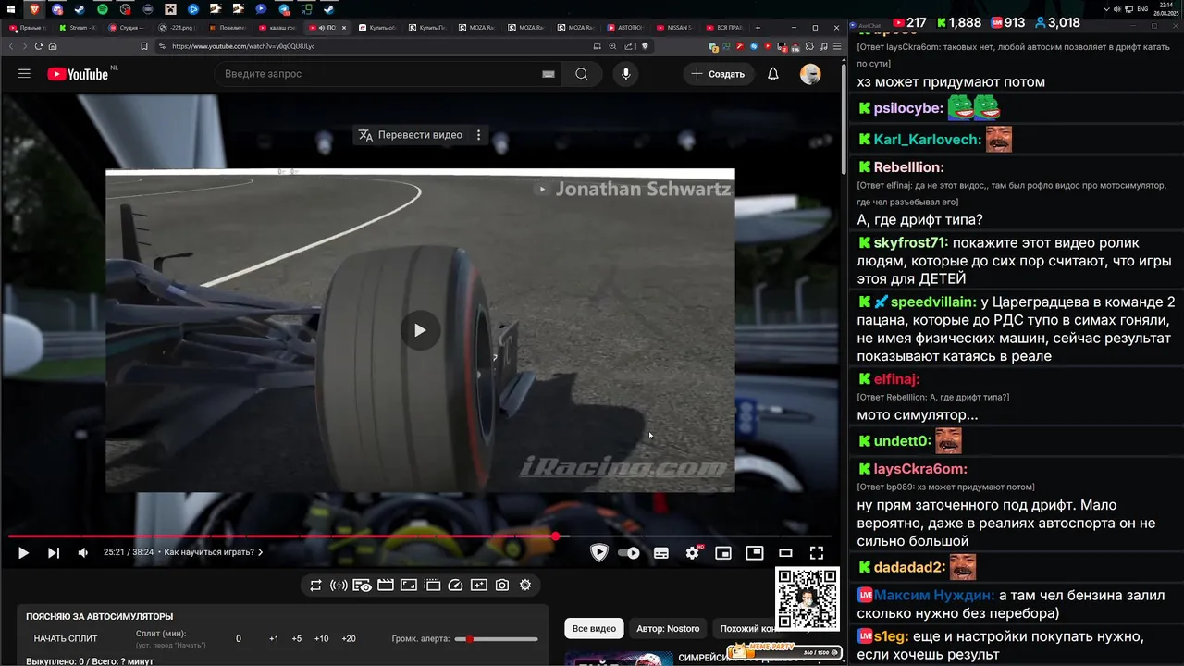Click the YouTube search magnifier button
This screenshot has width=1184, height=666.
click(x=581, y=74)
